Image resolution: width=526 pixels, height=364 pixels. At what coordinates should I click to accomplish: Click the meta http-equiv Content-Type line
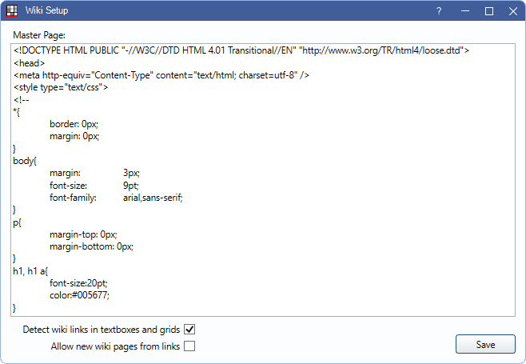tap(160, 75)
